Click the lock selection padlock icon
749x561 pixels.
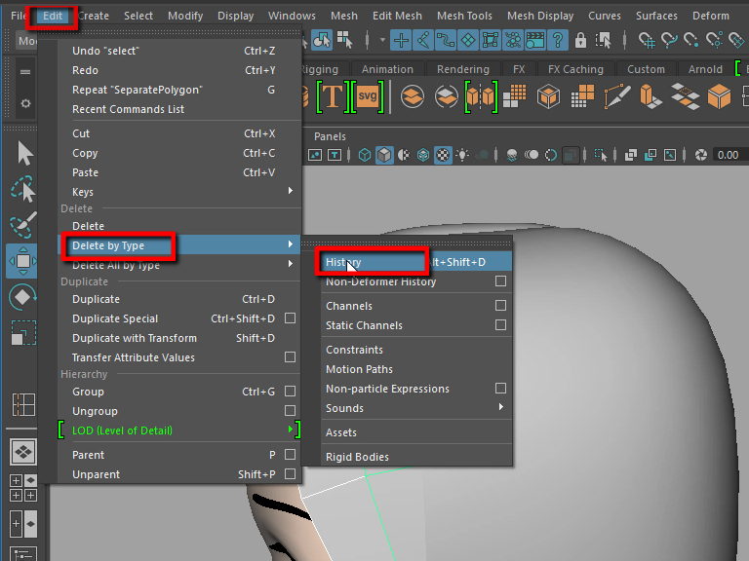click(x=580, y=40)
